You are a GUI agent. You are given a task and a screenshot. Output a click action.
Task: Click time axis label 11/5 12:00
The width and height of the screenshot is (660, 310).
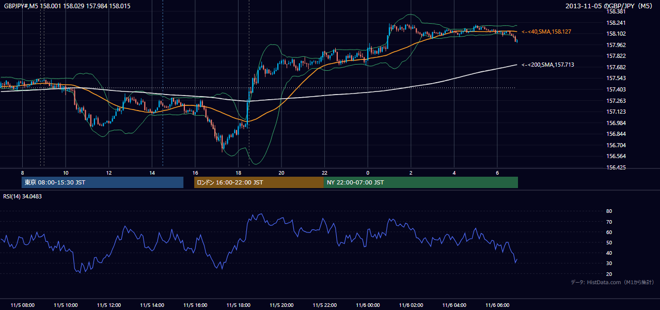(x=109, y=305)
